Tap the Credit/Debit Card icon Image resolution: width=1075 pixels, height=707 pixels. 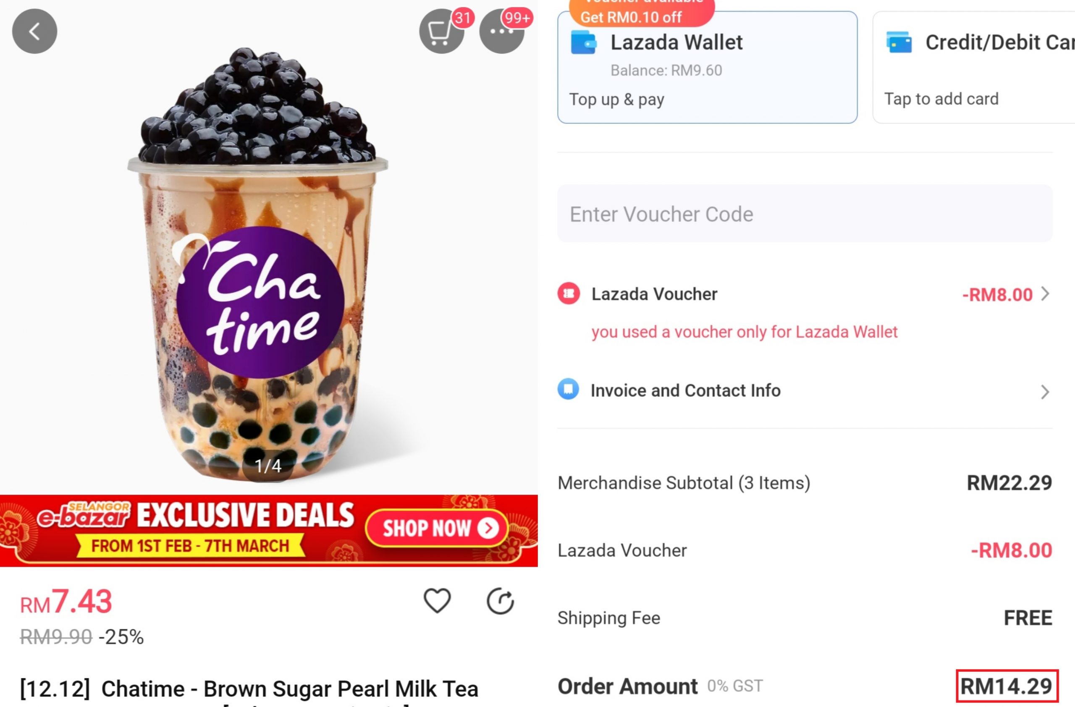tap(898, 42)
